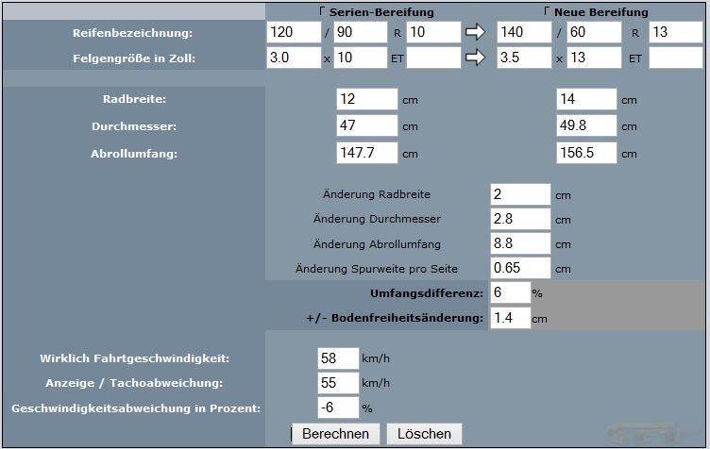Screen dimensions: 710x449
Task: Click the empty ET field for series rims
Action: (433, 58)
